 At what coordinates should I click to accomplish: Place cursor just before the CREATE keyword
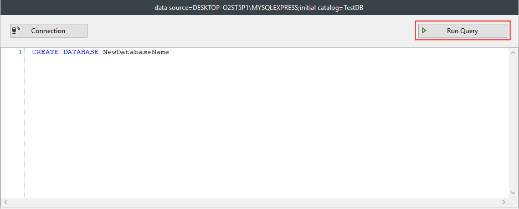tap(32, 52)
